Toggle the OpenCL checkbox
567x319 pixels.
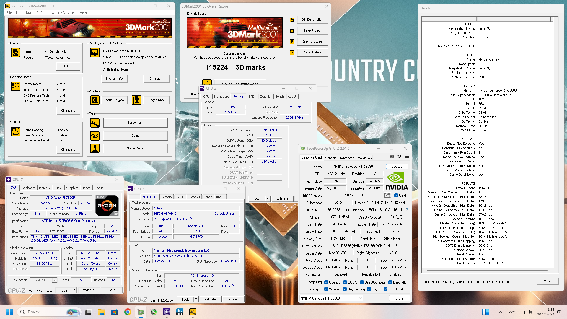(326, 282)
